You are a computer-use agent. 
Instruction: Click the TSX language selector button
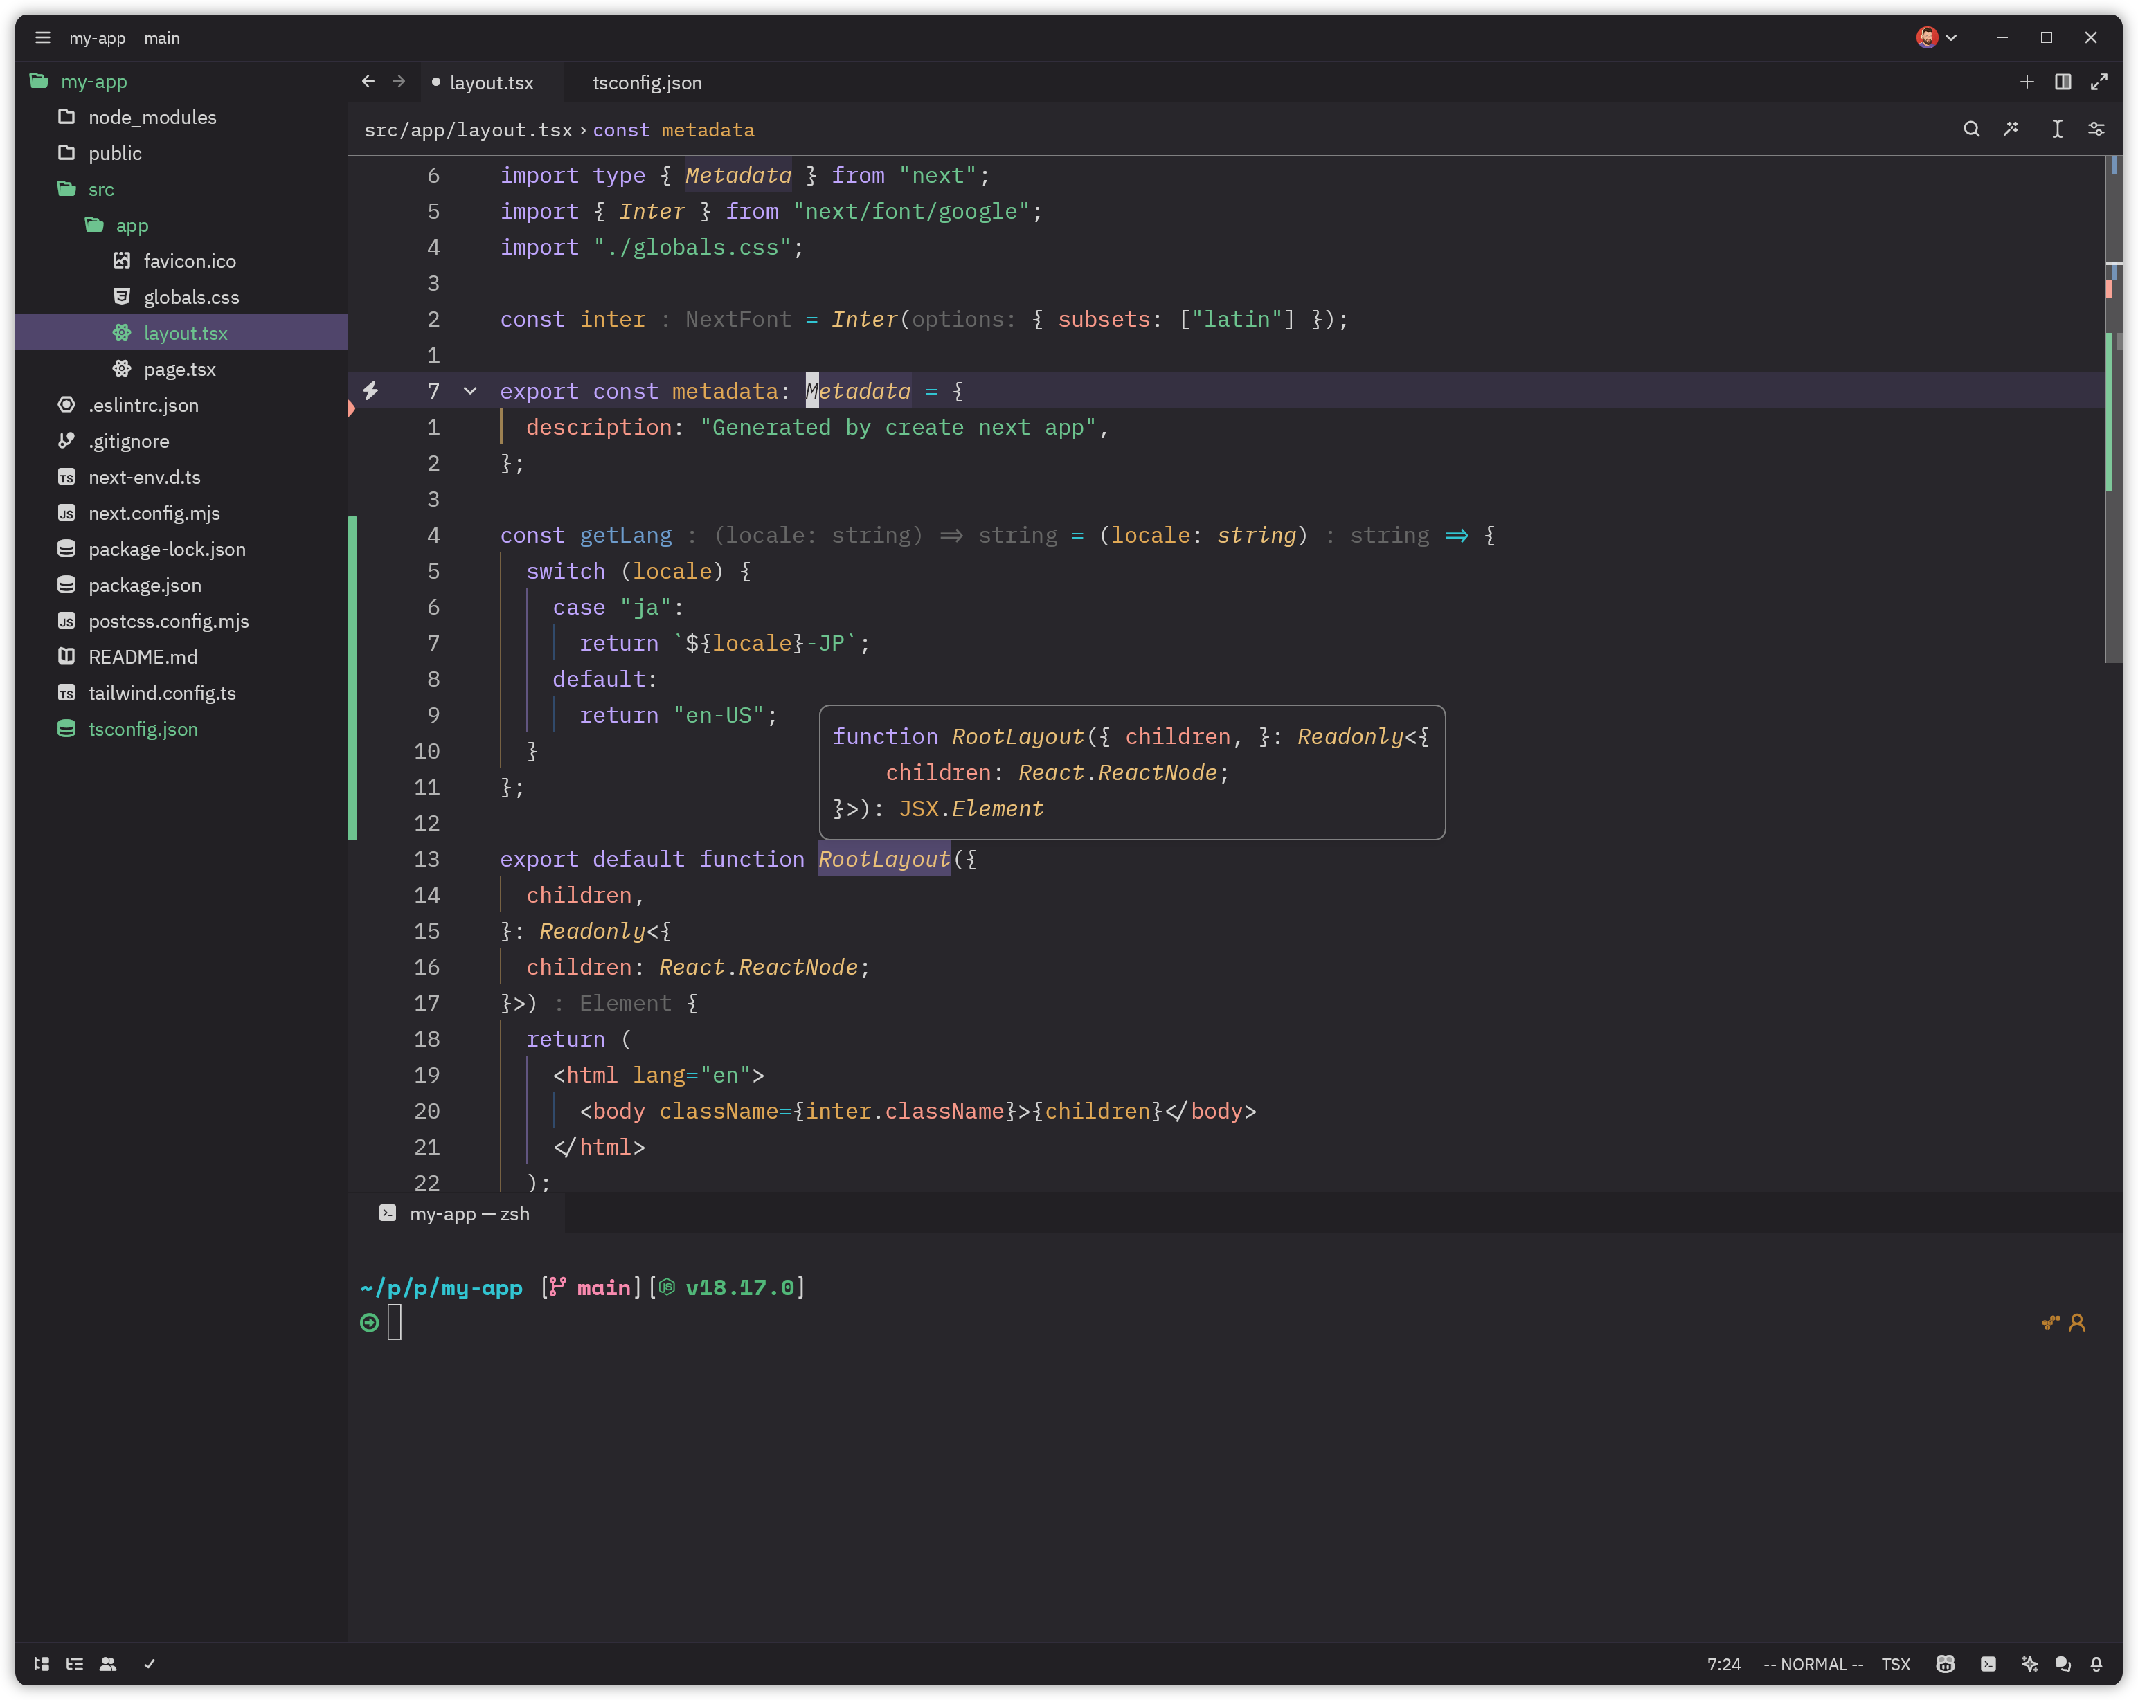1895,1664
